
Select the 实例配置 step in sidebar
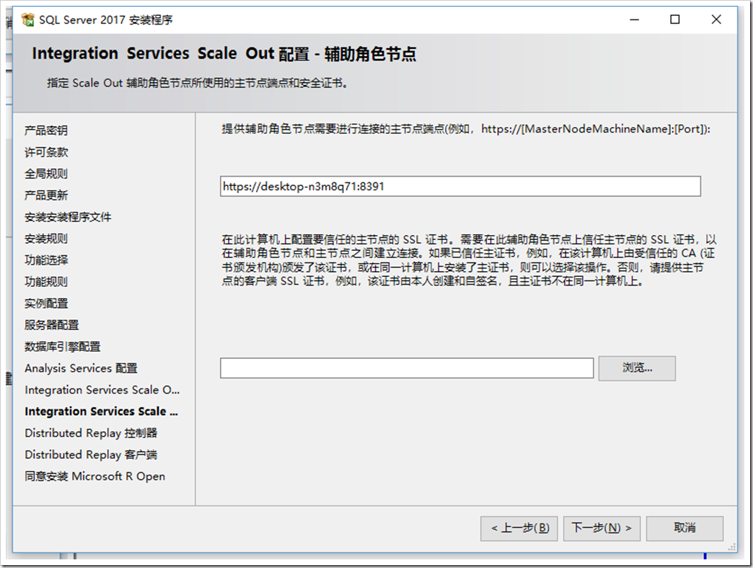(46, 303)
